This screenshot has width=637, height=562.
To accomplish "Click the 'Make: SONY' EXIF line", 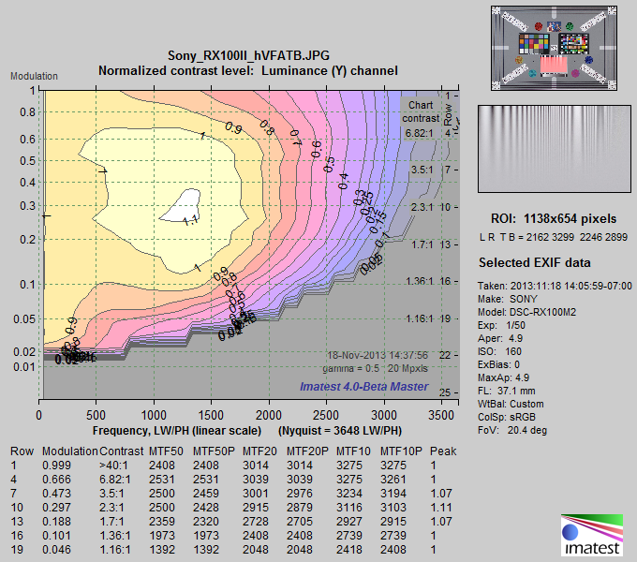I will (x=508, y=299).
